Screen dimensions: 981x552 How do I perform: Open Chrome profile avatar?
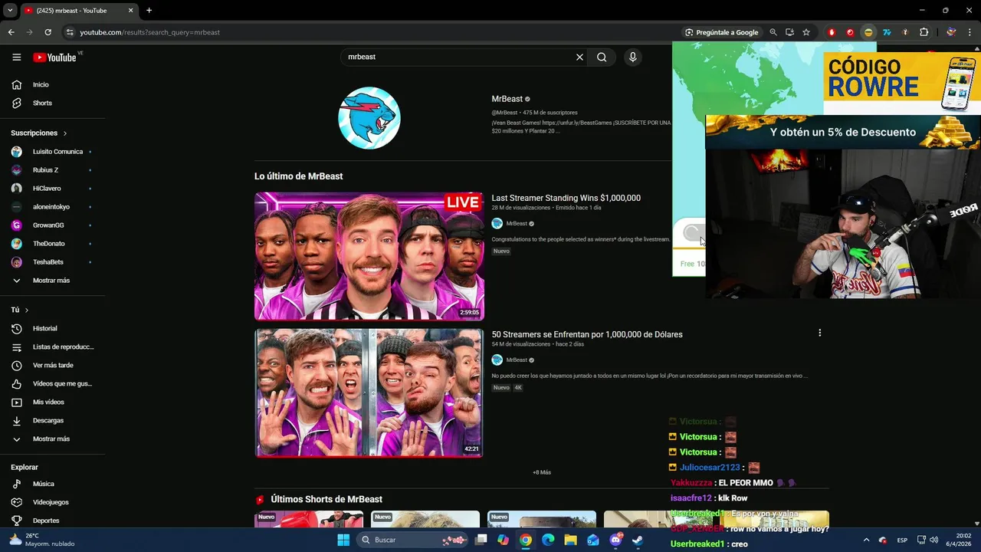(951, 32)
